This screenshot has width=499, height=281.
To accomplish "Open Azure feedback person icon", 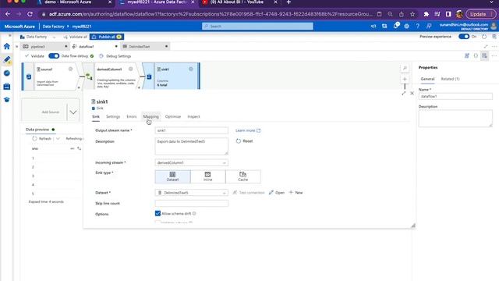I will [x=429, y=26].
